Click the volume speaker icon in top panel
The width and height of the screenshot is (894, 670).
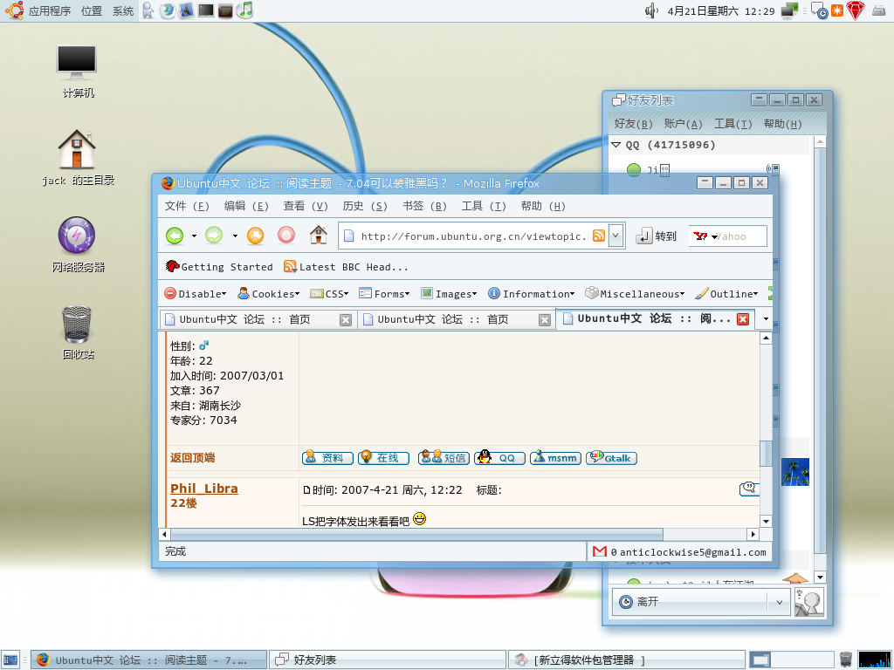click(650, 10)
